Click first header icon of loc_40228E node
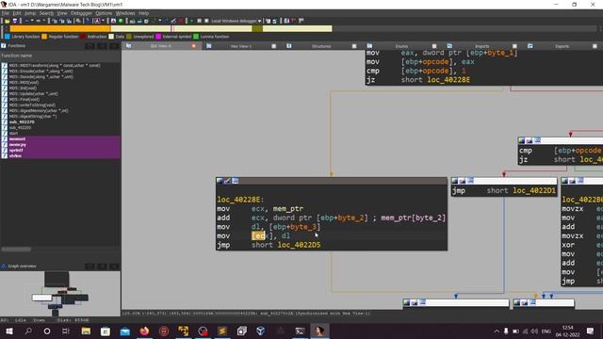The image size is (603, 339). (220, 181)
